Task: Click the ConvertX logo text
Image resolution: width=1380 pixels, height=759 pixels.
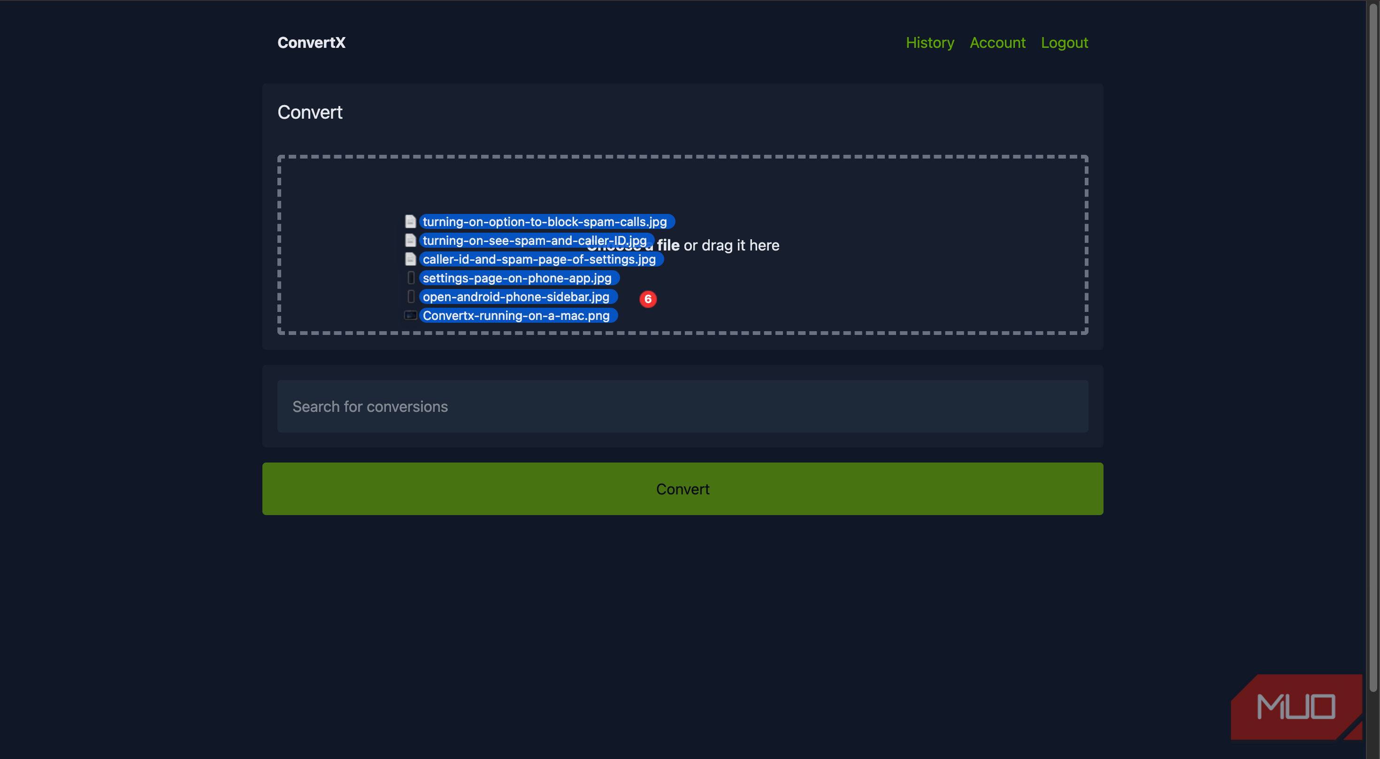Action: pos(311,43)
